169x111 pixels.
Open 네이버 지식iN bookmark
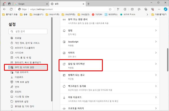tap(128, 15)
